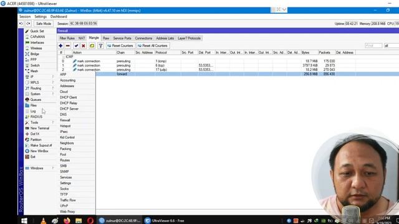This screenshot has height=224, width=399.
Task: Switch to the Filter Rules tab
Action: [67, 38]
